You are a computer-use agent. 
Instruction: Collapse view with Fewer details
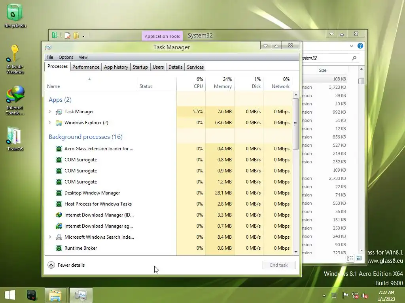(x=66, y=265)
